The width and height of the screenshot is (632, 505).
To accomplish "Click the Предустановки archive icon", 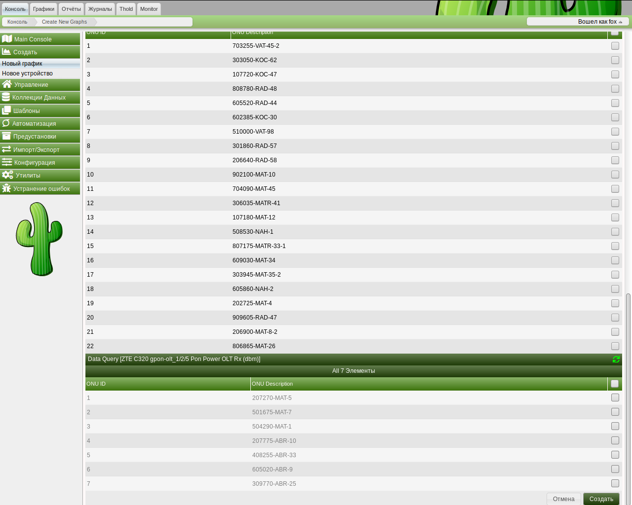I will pyautogui.click(x=6, y=136).
